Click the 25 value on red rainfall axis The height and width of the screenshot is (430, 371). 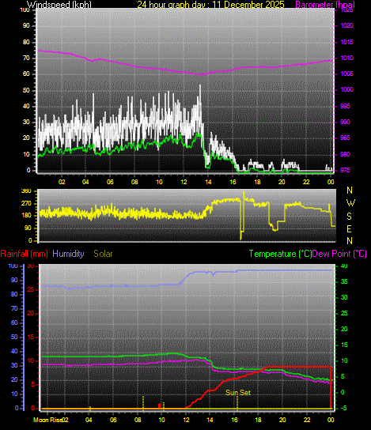point(31,290)
